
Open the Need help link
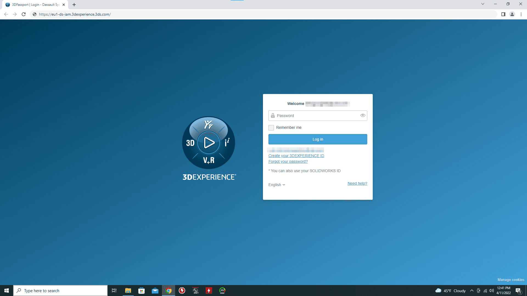[x=357, y=183]
